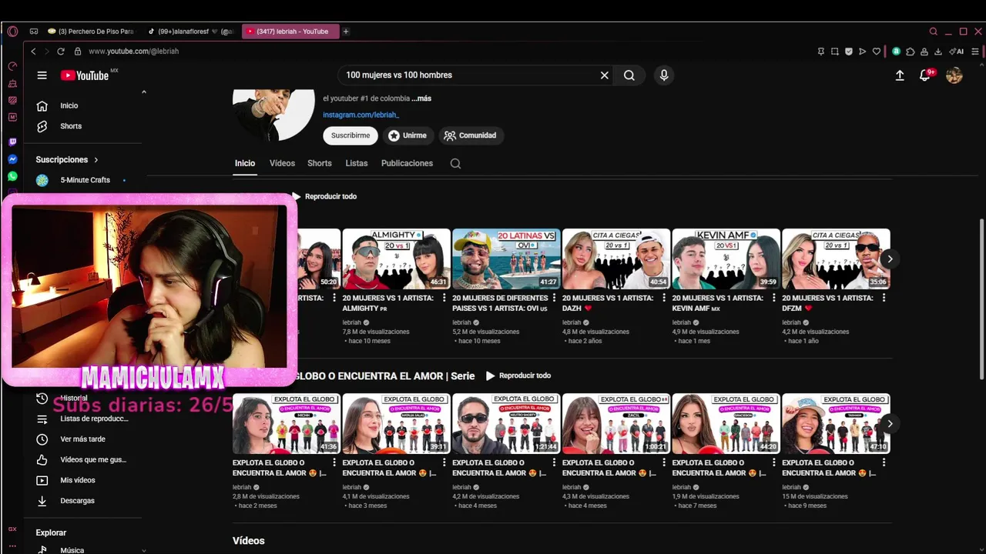The height and width of the screenshot is (554, 986).
Task: Open Opera extensions puzzle icon
Action: pos(911,52)
